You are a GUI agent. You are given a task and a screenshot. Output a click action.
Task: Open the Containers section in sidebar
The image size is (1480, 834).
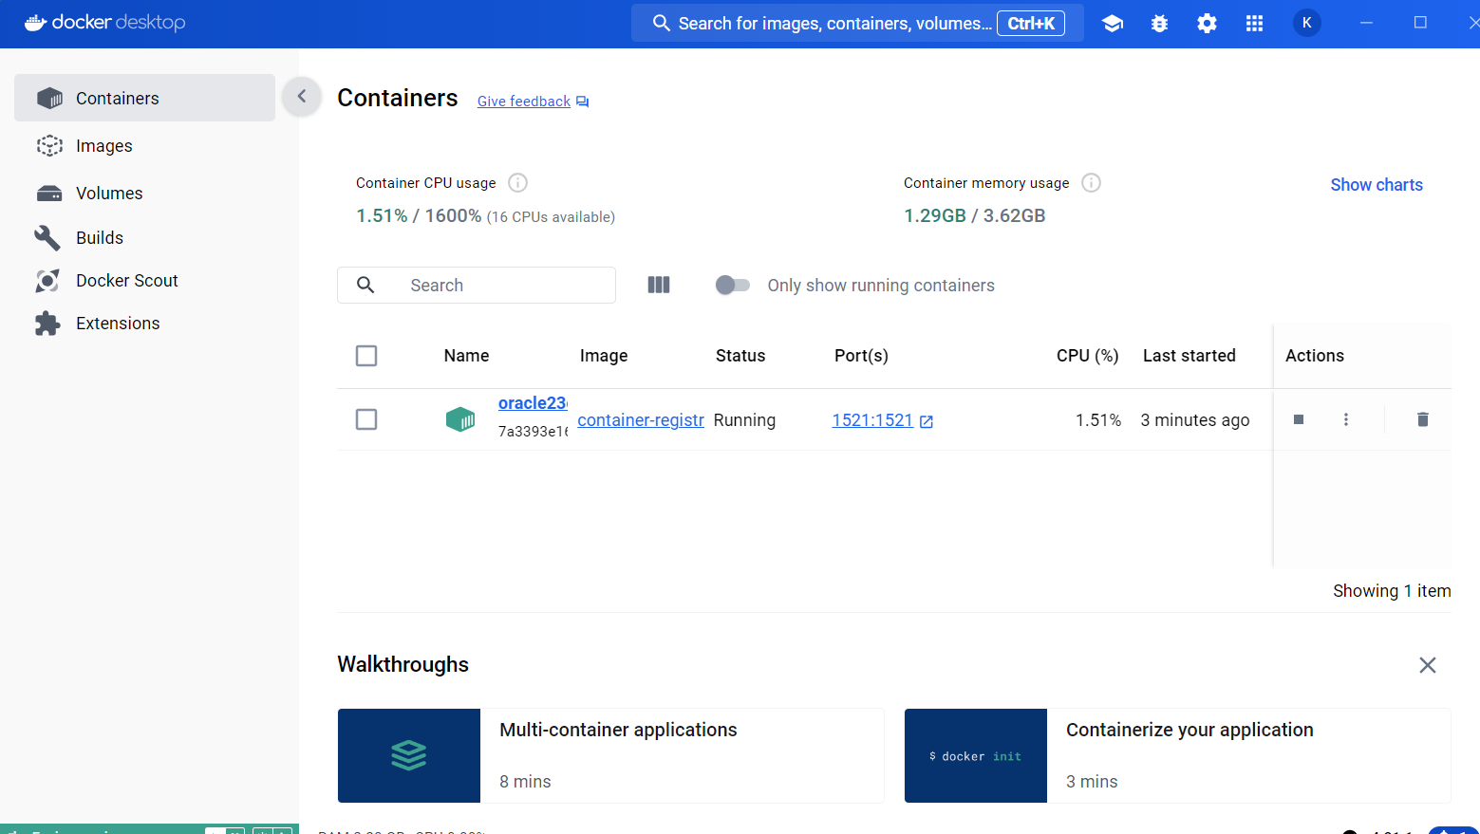coord(144,98)
